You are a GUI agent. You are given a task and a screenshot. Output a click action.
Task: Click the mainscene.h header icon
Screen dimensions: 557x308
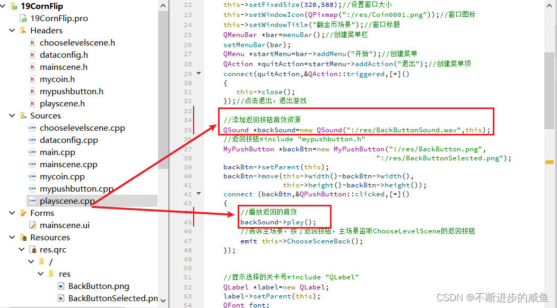pyautogui.click(x=32, y=67)
